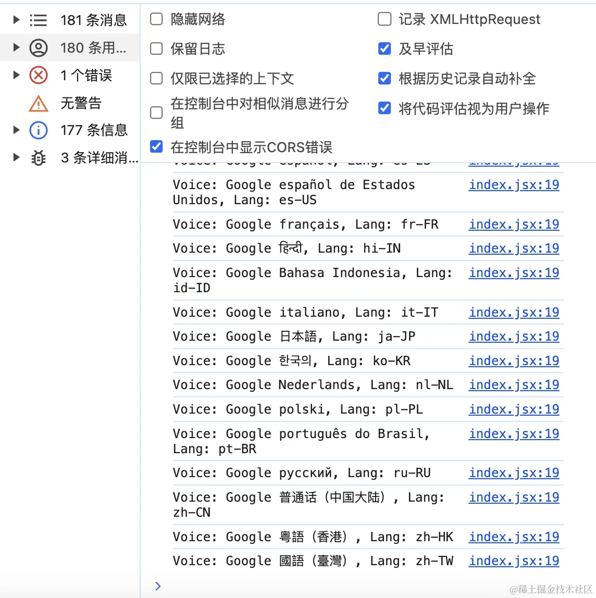Expand the 1 个错误 group
The image size is (596, 598).
click(16, 75)
